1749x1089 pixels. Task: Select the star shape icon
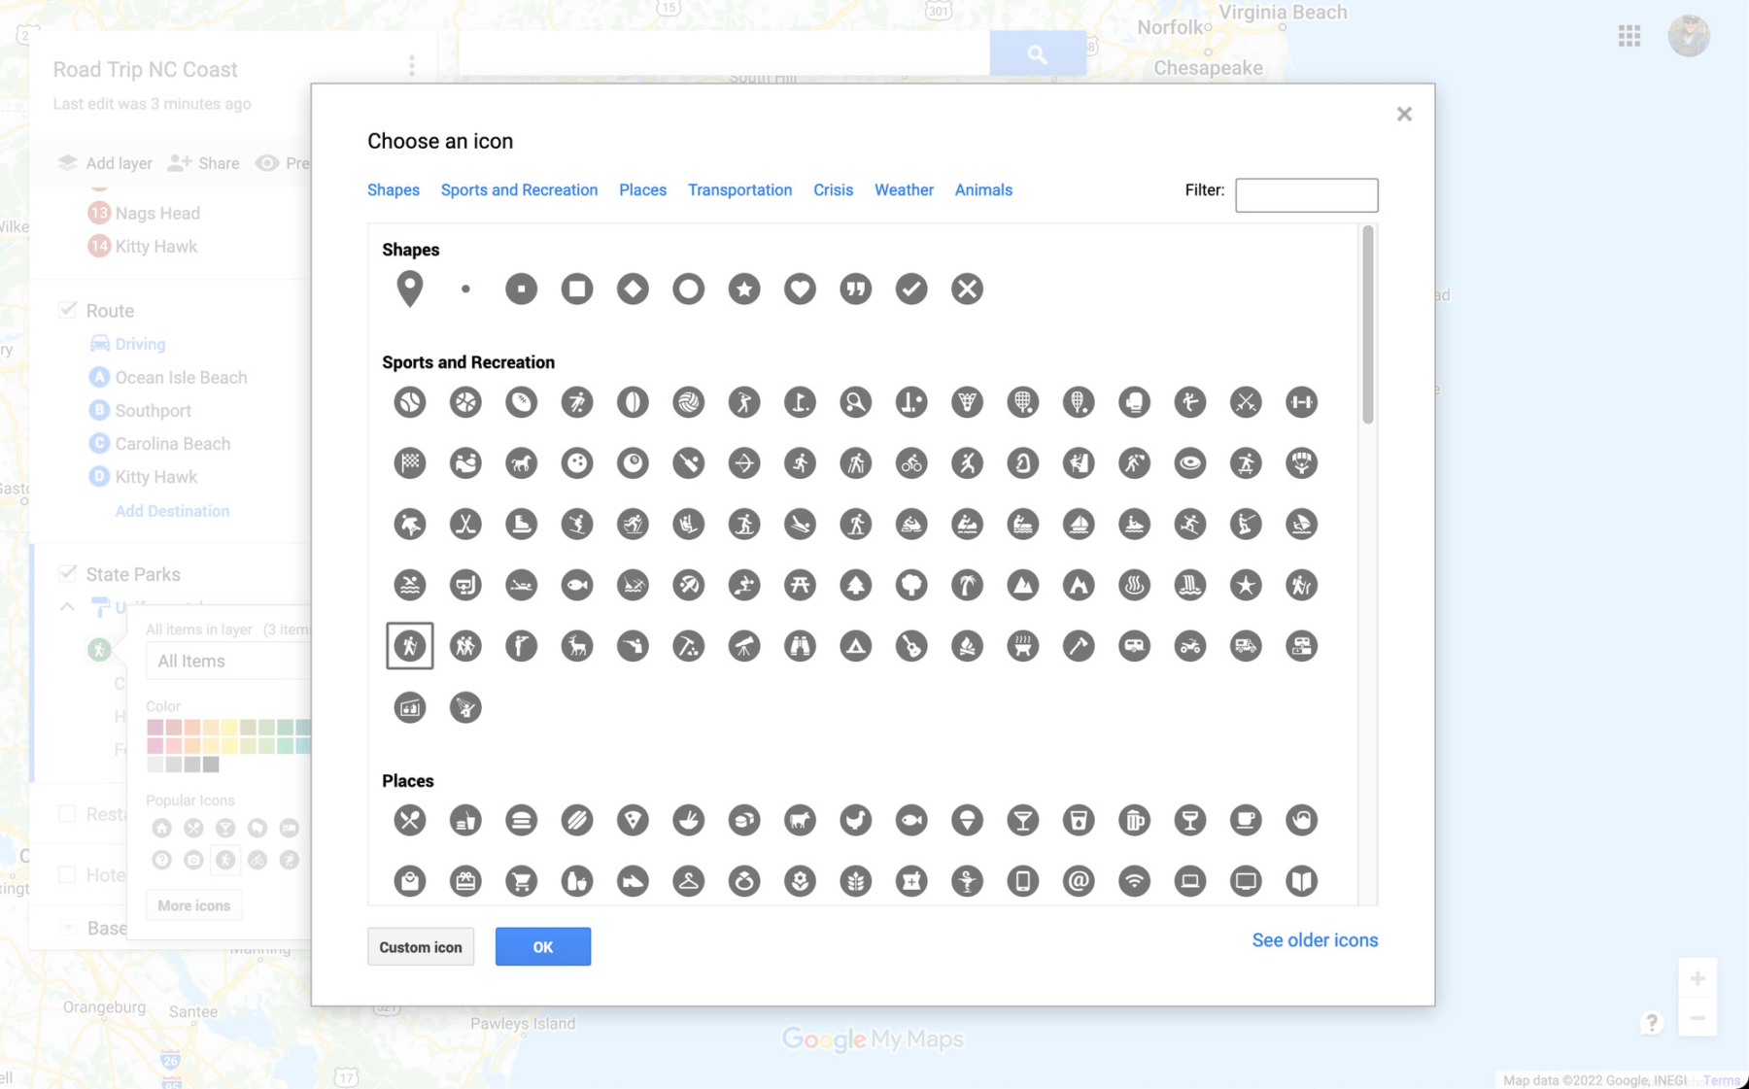(x=744, y=289)
